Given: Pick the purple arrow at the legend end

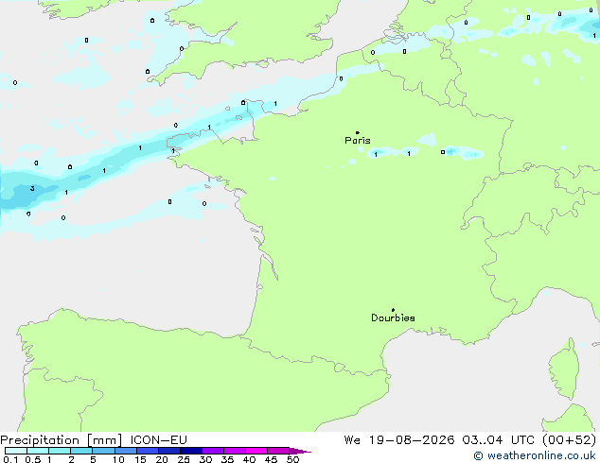Looking at the screenshot, I should click(300, 451).
